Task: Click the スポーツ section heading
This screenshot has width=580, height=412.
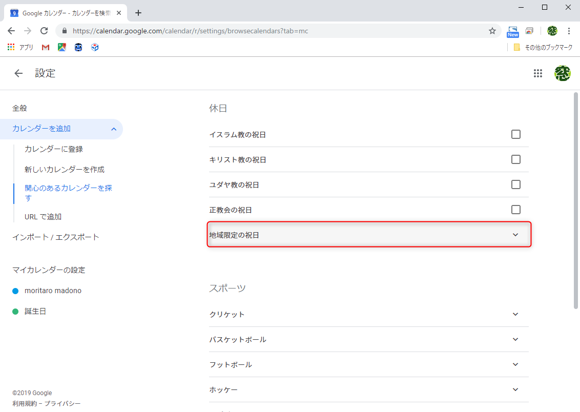Action: point(227,288)
